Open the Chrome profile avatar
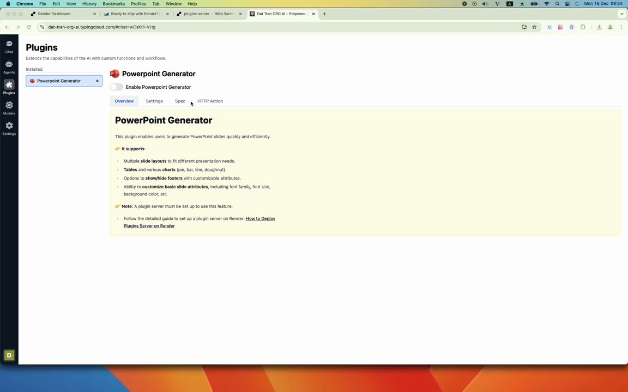Image resolution: width=628 pixels, height=392 pixels. (x=611, y=27)
